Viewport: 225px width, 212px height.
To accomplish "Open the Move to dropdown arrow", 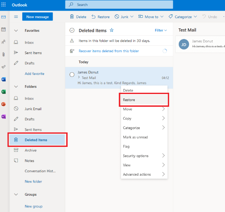I will coord(162,17).
